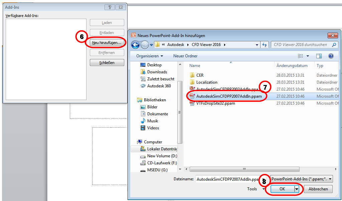Screen dimensions: 342x201
Task: Click the help button in Add-Ins dialog
Action: point(110,7)
